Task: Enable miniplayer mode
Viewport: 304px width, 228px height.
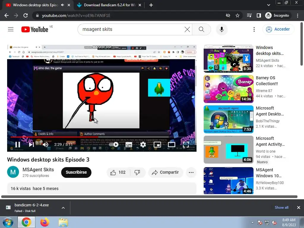Action: click(x=157, y=145)
